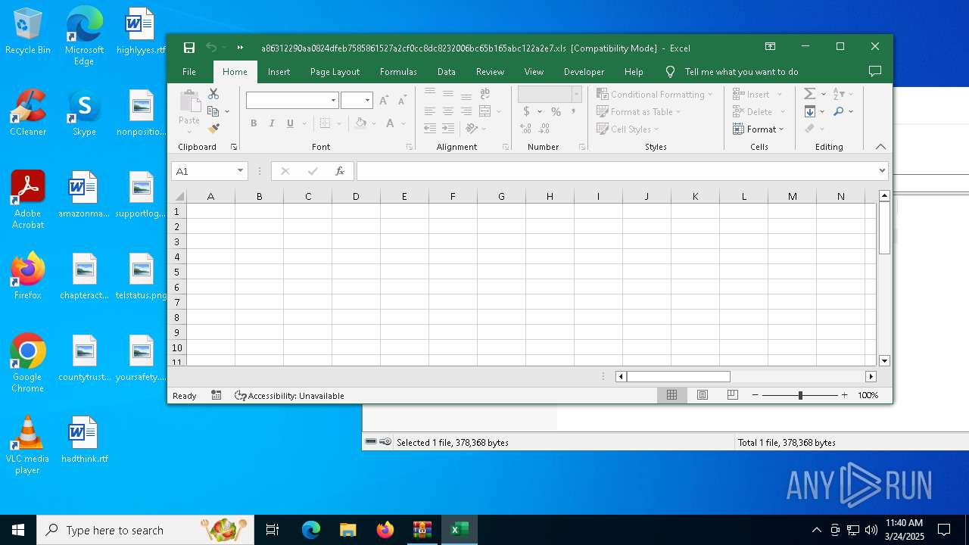Click the Clear eraser icon in Editing

point(810,129)
